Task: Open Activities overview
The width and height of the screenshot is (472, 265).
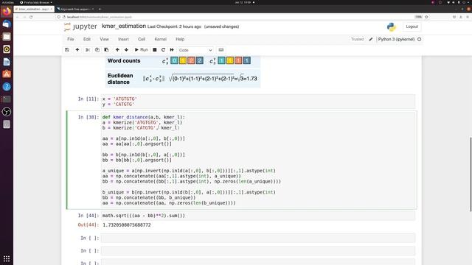Action: tap(7, 2)
